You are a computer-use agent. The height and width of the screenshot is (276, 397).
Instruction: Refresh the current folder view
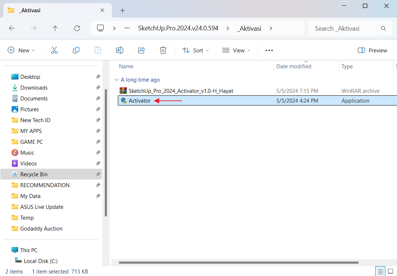pyautogui.click(x=77, y=28)
